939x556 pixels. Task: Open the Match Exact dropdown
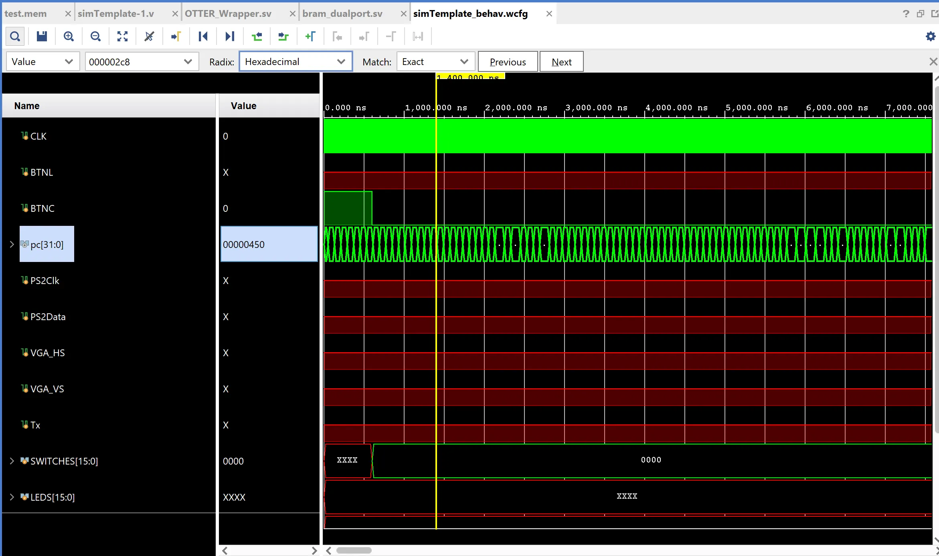[436, 62]
